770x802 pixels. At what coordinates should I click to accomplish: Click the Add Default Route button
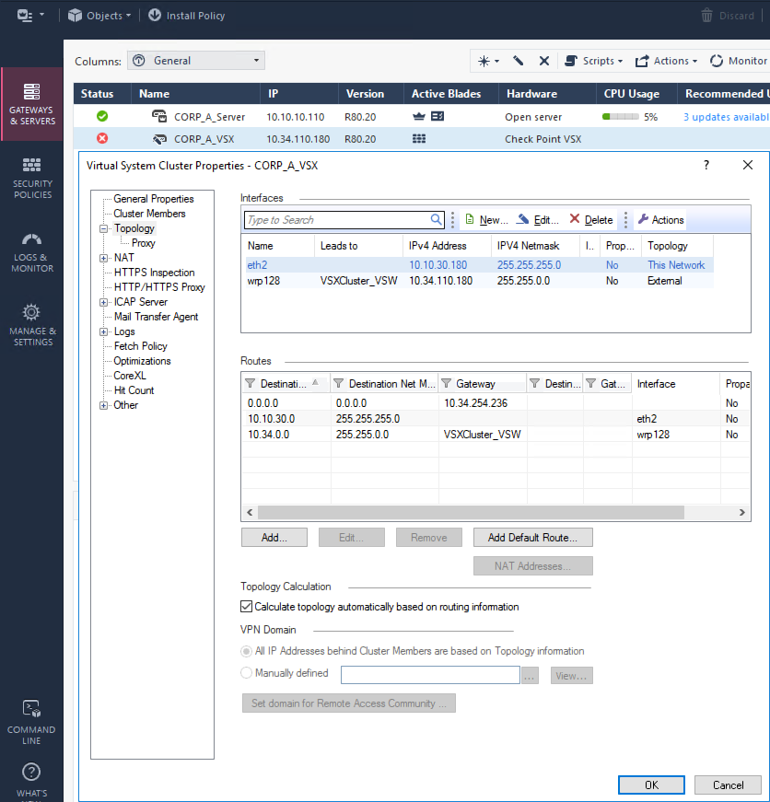pyautogui.click(x=532, y=538)
